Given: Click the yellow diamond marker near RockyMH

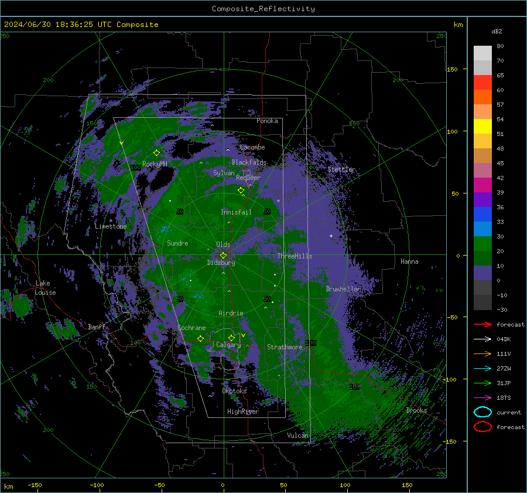Looking at the screenshot, I should [x=156, y=153].
